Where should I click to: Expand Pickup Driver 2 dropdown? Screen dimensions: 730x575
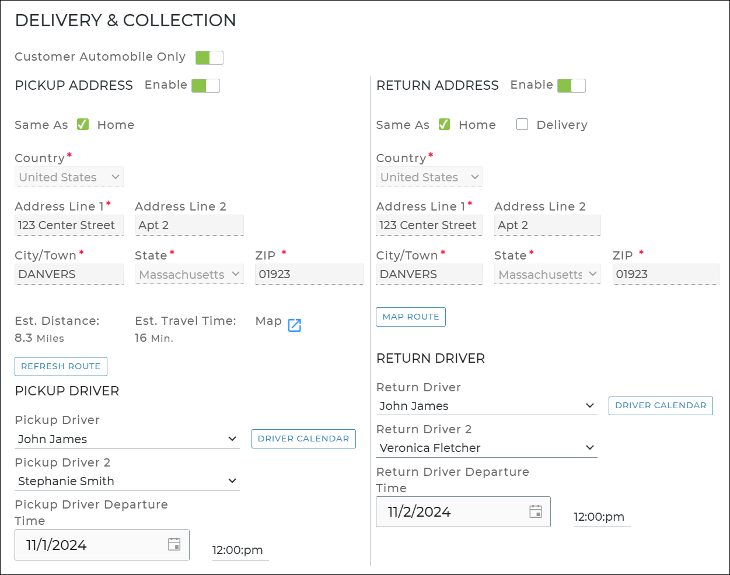point(127,481)
